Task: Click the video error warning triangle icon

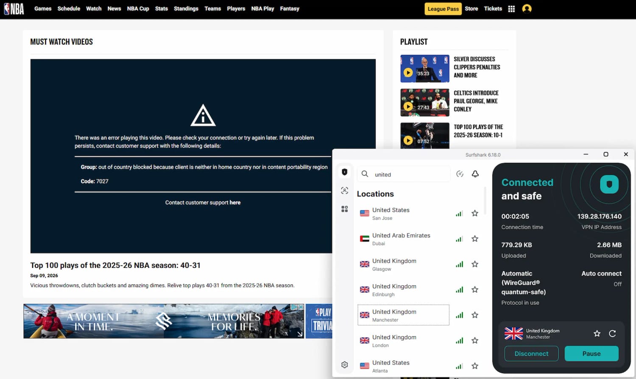Action: 203,115
